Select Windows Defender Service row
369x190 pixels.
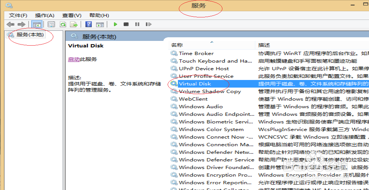(217, 160)
